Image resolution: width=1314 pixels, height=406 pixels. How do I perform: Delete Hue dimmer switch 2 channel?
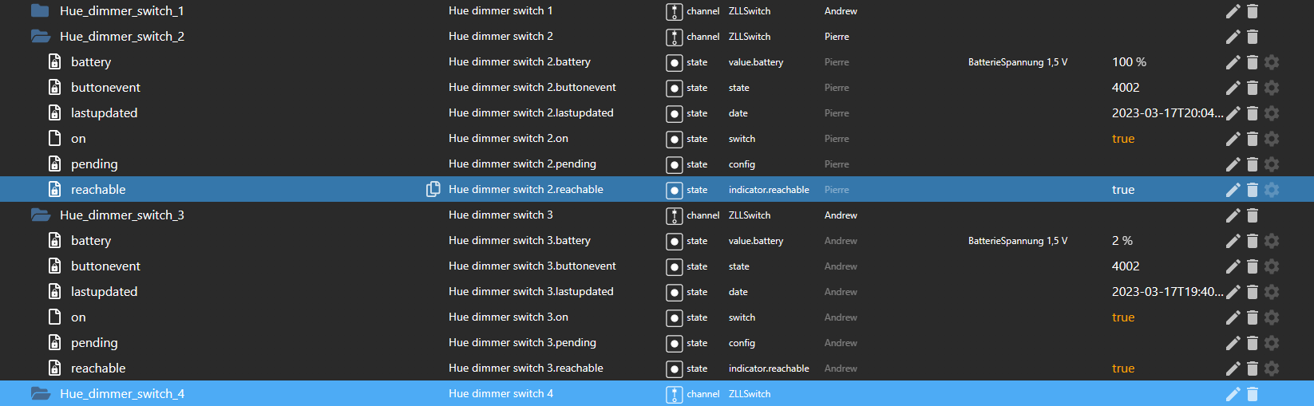pos(1253,37)
